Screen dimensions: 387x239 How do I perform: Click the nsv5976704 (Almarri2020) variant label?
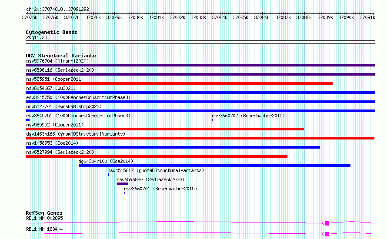(57, 61)
